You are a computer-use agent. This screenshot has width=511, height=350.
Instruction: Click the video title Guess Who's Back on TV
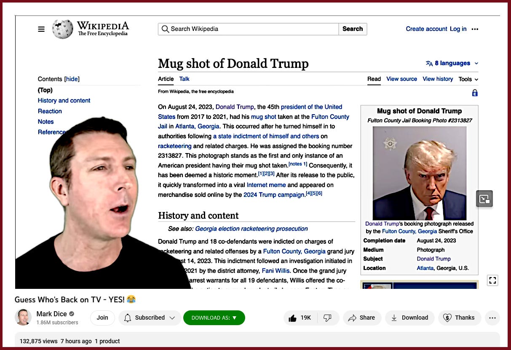pos(75,299)
